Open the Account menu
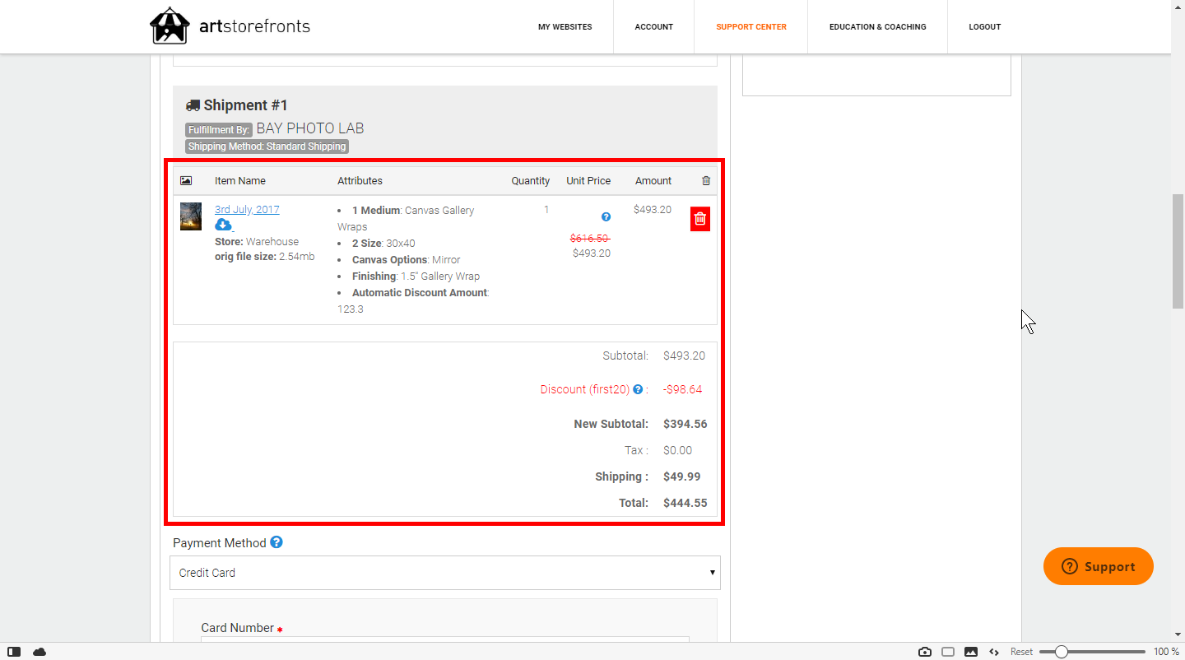This screenshot has width=1185, height=660. [653, 27]
